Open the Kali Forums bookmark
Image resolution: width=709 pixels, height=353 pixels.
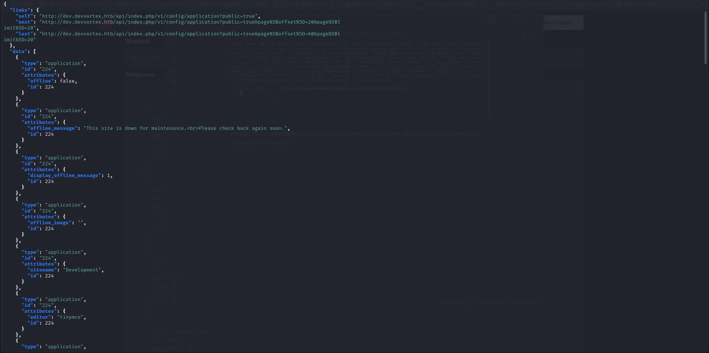[130, 4]
